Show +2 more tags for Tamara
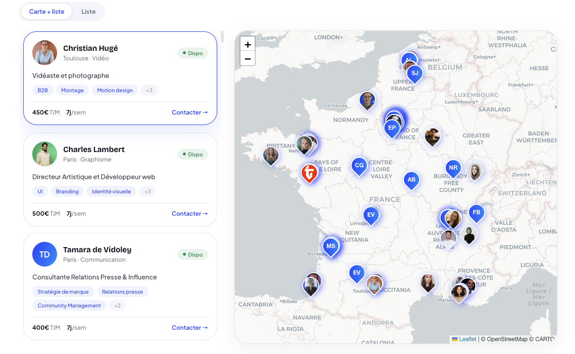575x354 pixels. coord(117,306)
